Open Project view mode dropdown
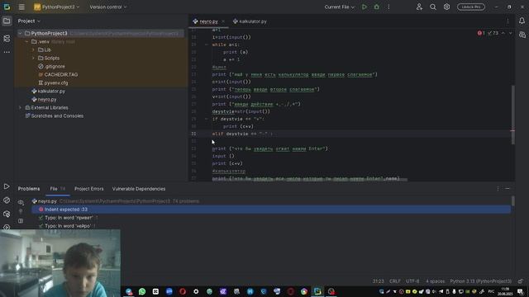529x297 pixels. 29,21
